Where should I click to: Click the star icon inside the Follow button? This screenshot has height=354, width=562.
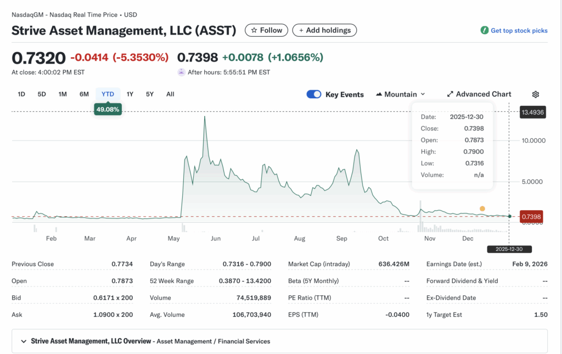click(254, 30)
